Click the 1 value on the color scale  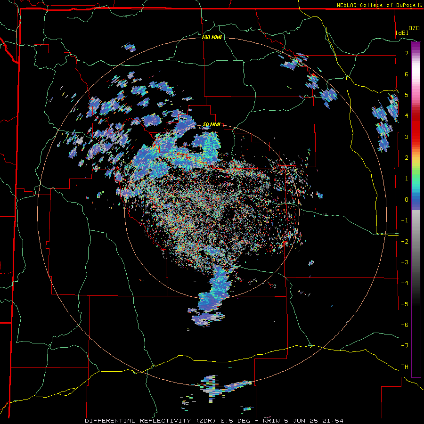tap(407, 179)
